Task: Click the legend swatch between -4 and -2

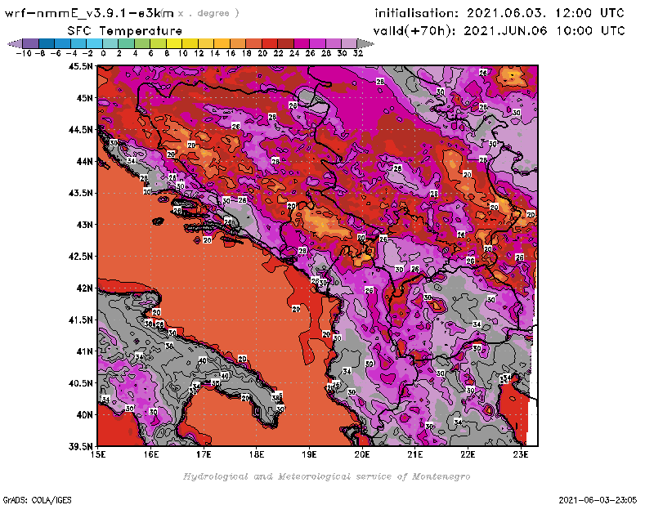Action: [78, 43]
